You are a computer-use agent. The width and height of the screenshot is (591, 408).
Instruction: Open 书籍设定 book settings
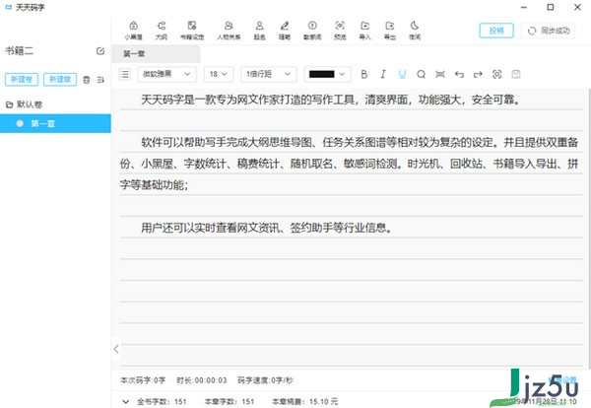(x=192, y=31)
